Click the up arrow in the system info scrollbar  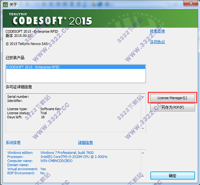tap(143, 153)
